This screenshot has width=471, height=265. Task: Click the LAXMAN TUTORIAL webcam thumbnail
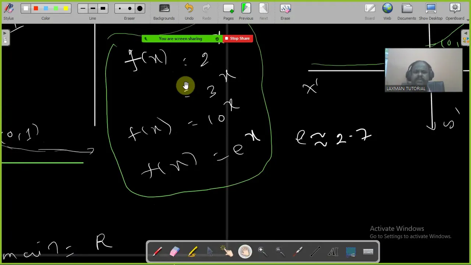point(424,70)
